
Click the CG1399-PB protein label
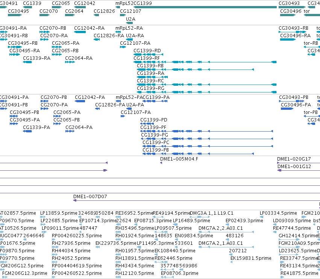point(156,150)
